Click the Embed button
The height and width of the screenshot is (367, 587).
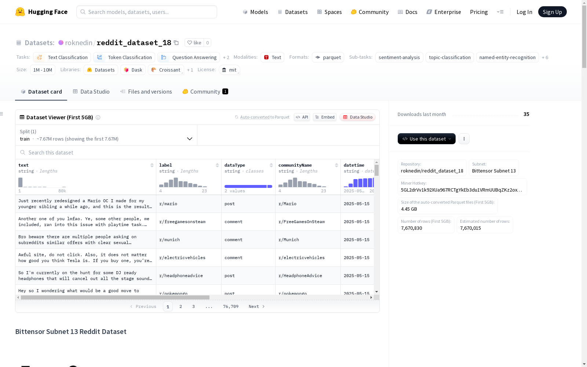[325, 117]
